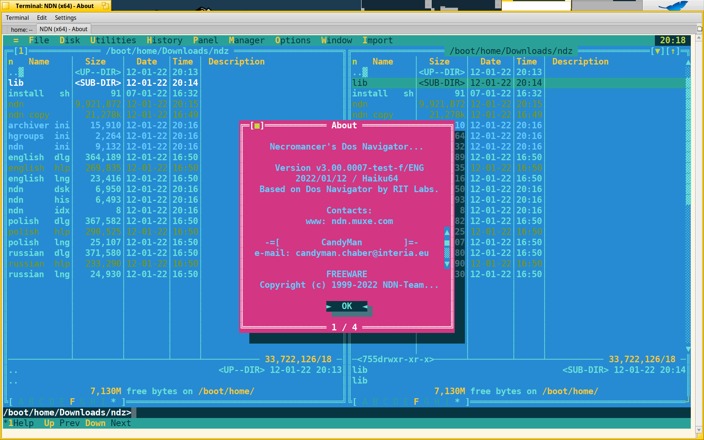Select the highlighted lib row in right panel

click(518, 83)
